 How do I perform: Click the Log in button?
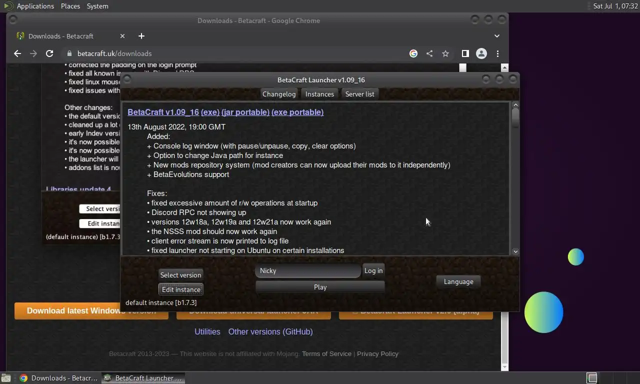point(373,270)
